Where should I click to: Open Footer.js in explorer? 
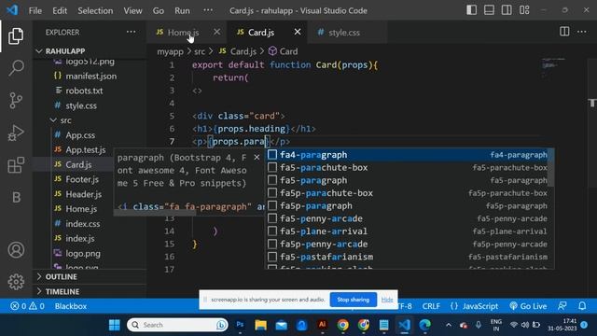82,179
